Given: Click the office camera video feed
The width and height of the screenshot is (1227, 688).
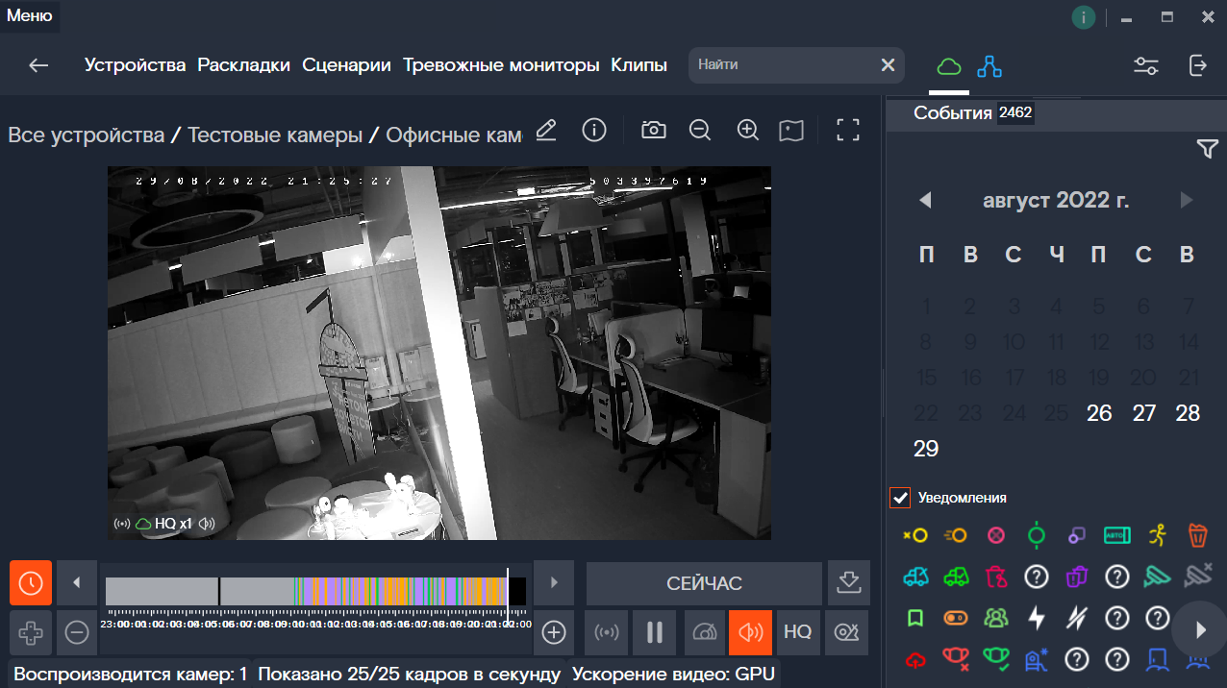Looking at the screenshot, I should click(439, 353).
